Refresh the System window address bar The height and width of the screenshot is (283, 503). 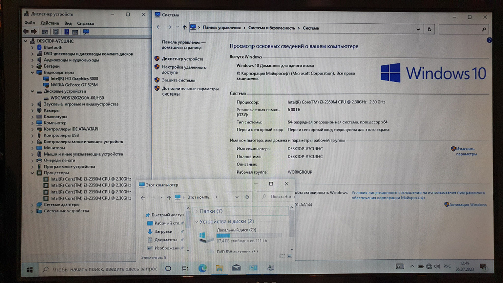(429, 29)
